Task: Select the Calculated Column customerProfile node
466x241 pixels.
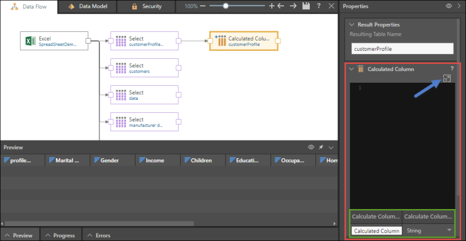Action: pos(243,41)
